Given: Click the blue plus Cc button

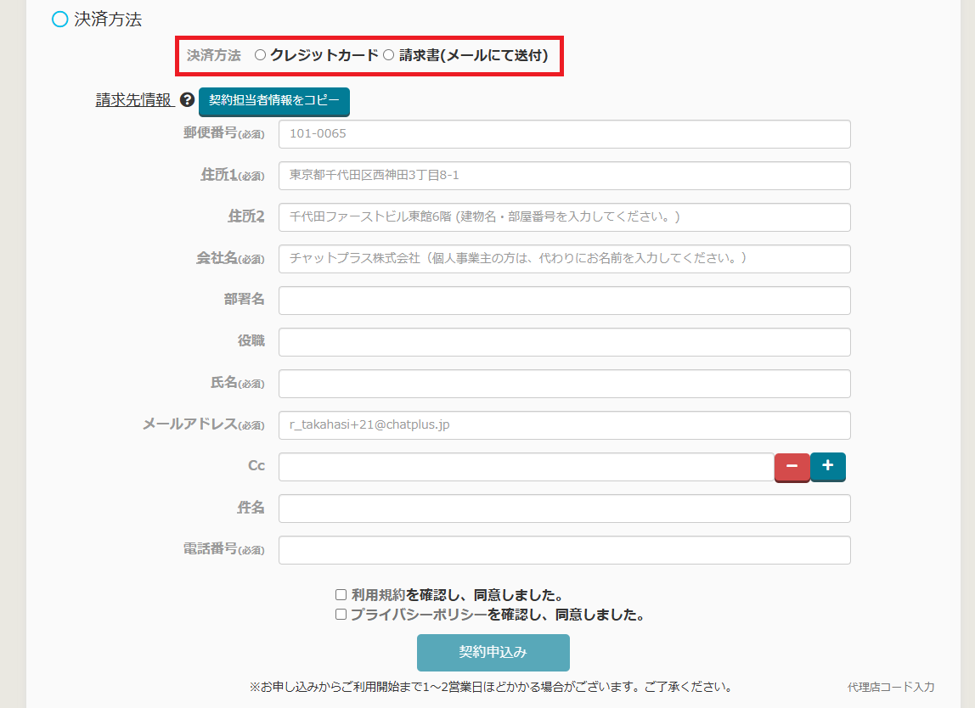Looking at the screenshot, I should [828, 466].
